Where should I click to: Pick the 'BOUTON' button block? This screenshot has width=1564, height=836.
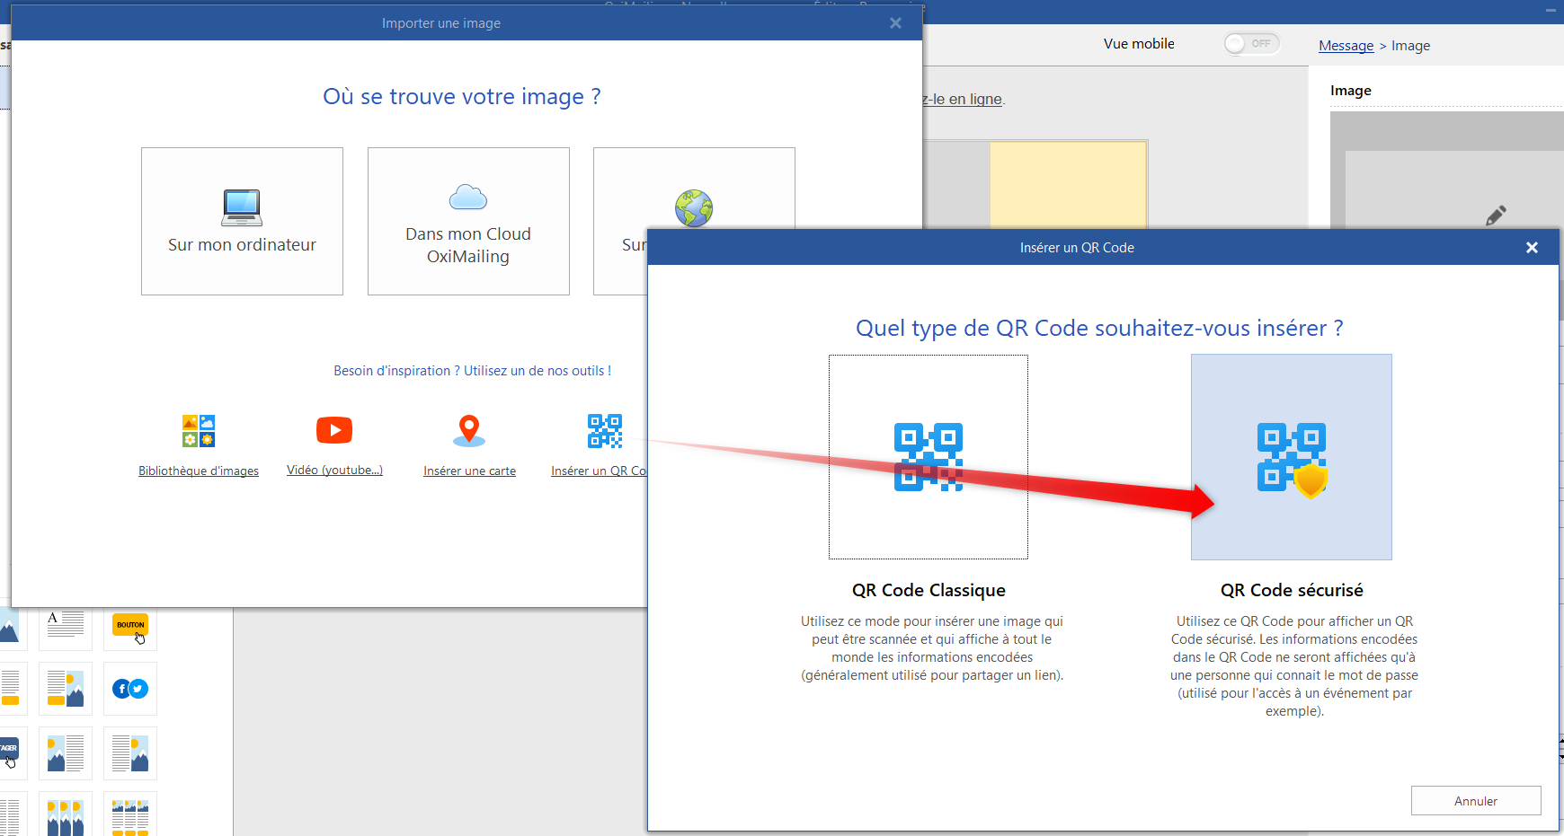click(x=130, y=624)
